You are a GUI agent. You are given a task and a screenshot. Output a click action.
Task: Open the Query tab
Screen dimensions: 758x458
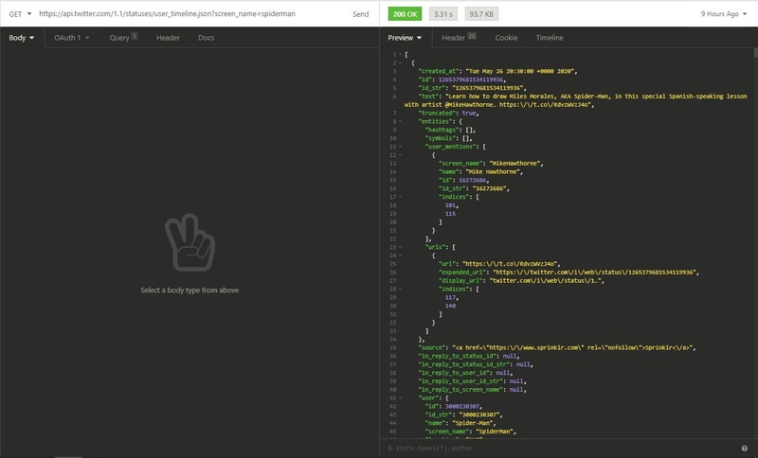point(123,38)
